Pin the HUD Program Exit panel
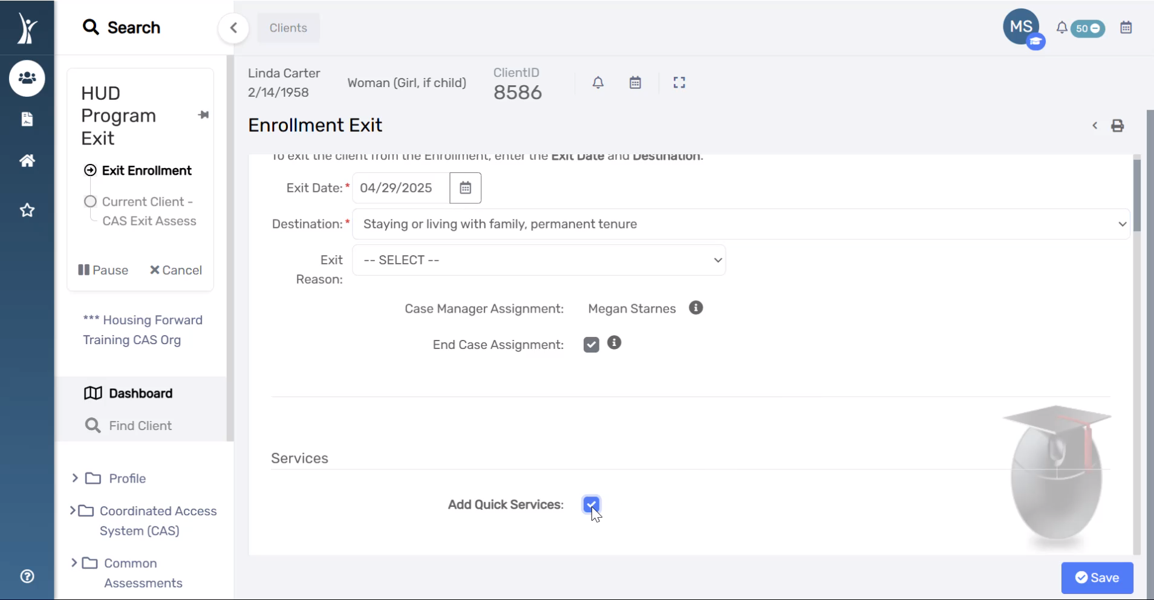This screenshot has width=1154, height=600. (x=203, y=114)
